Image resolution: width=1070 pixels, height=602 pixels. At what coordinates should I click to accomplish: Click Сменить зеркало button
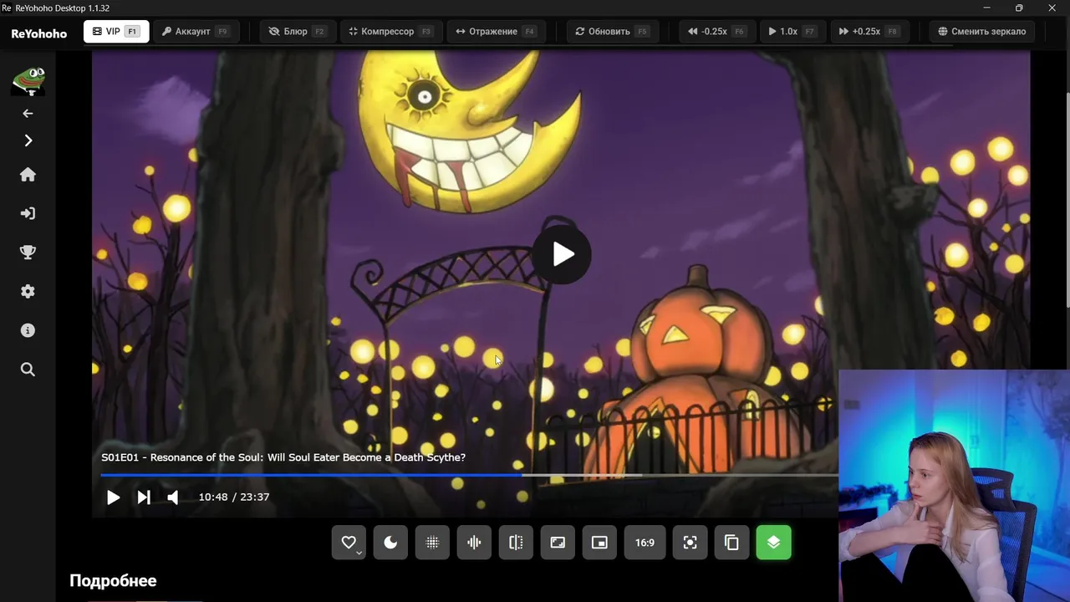pyautogui.click(x=981, y=32)
